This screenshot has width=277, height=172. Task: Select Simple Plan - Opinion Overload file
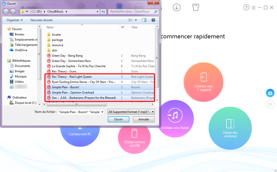[x=100, y=93]
